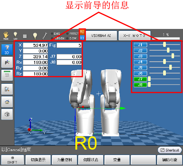Open the Shortcut menu
Screen dimensions: 183x166
pyautogui.click(x=170, y=150)
